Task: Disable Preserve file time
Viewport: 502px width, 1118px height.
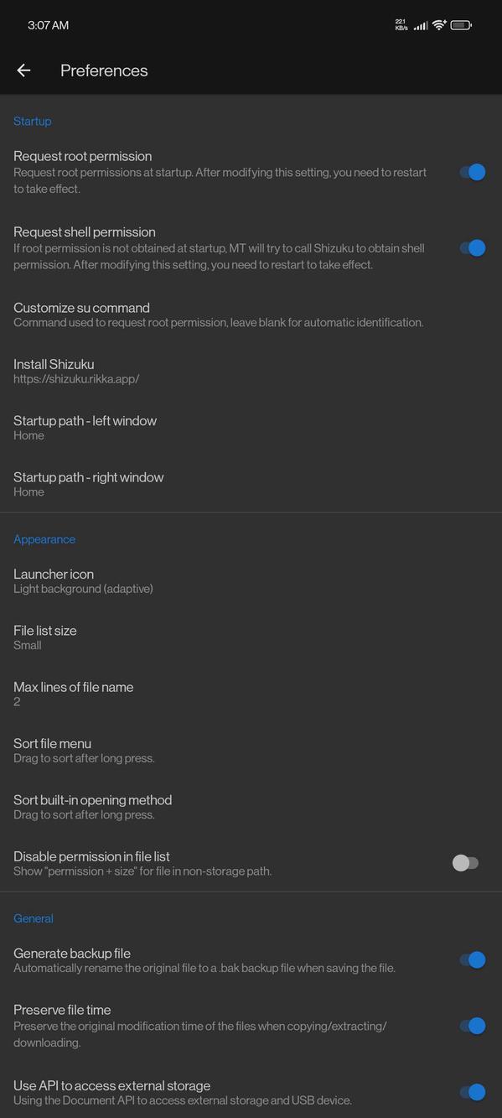Action: pyautogui.click(x=474, y=1025)
